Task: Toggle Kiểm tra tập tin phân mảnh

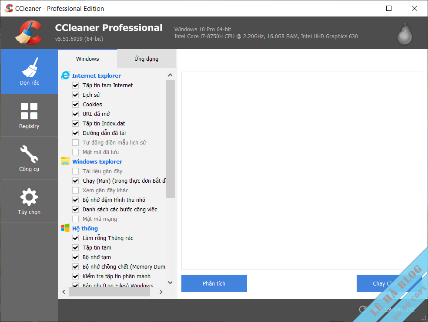Action: (x=76, y=276)
